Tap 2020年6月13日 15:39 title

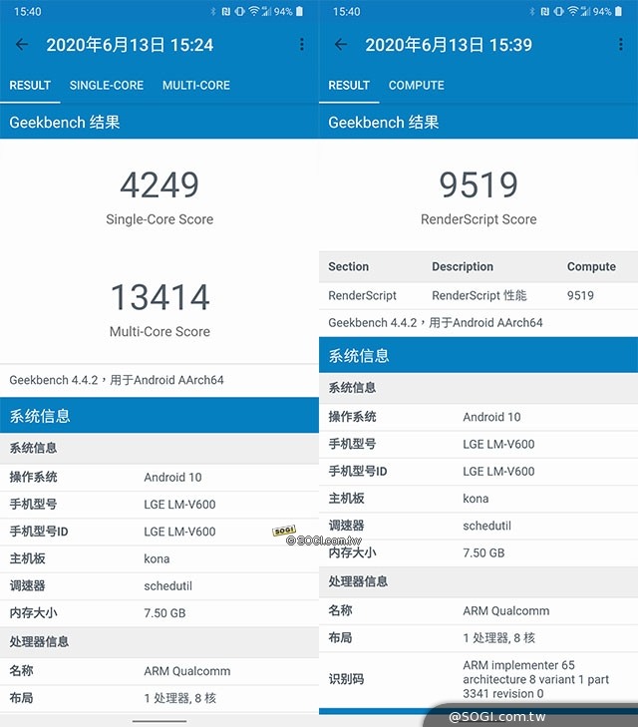coord(449,45)
